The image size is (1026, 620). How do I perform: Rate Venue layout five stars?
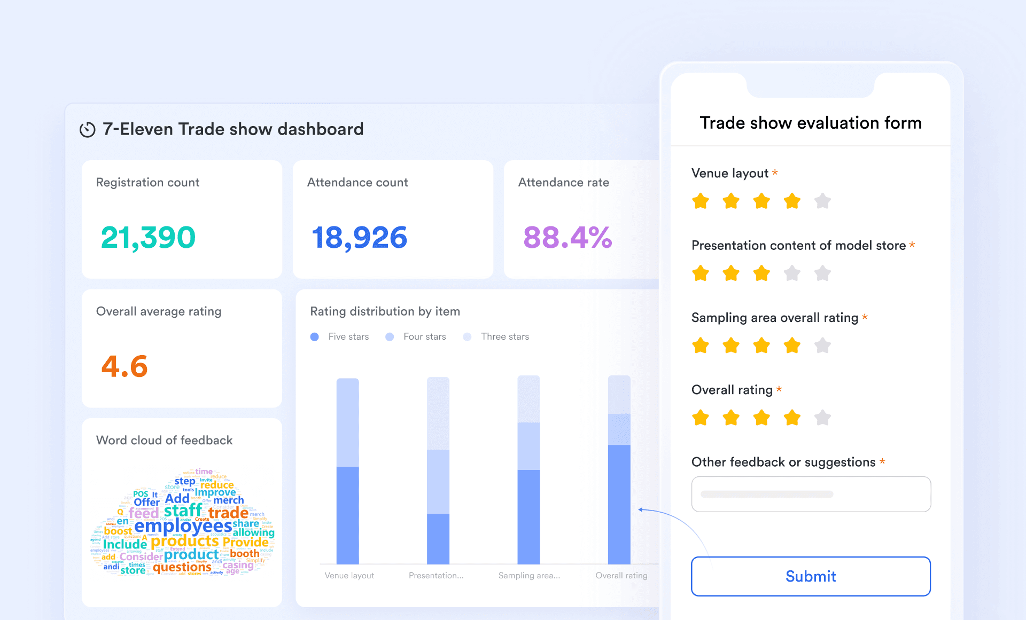coord(822,201)
